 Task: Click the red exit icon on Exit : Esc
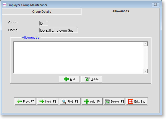click(x=130, y=102)
